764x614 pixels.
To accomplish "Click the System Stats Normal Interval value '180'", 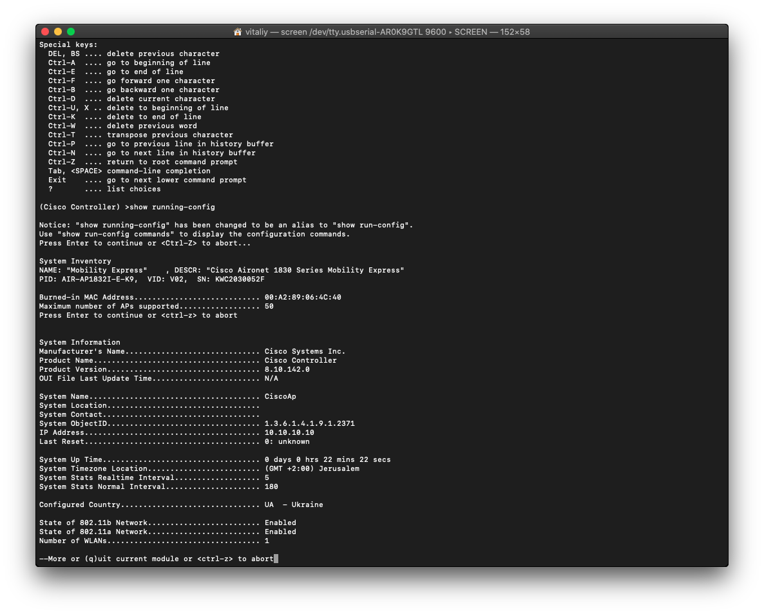I will point(271,487).
